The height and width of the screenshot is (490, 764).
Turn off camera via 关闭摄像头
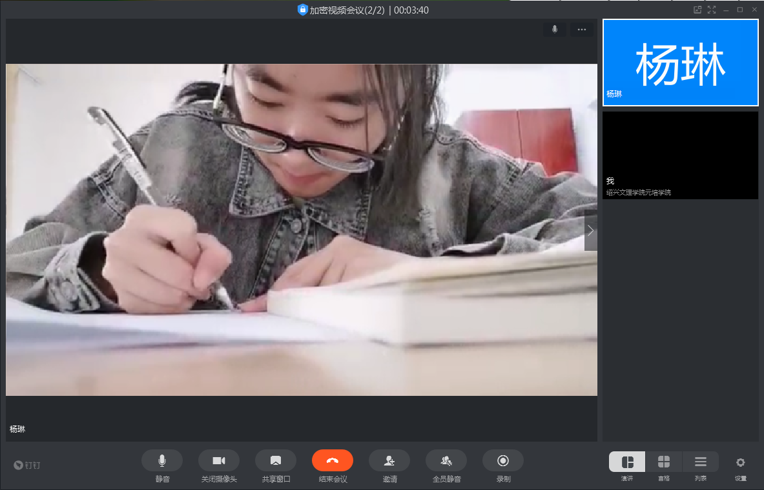tap(219, 460)
